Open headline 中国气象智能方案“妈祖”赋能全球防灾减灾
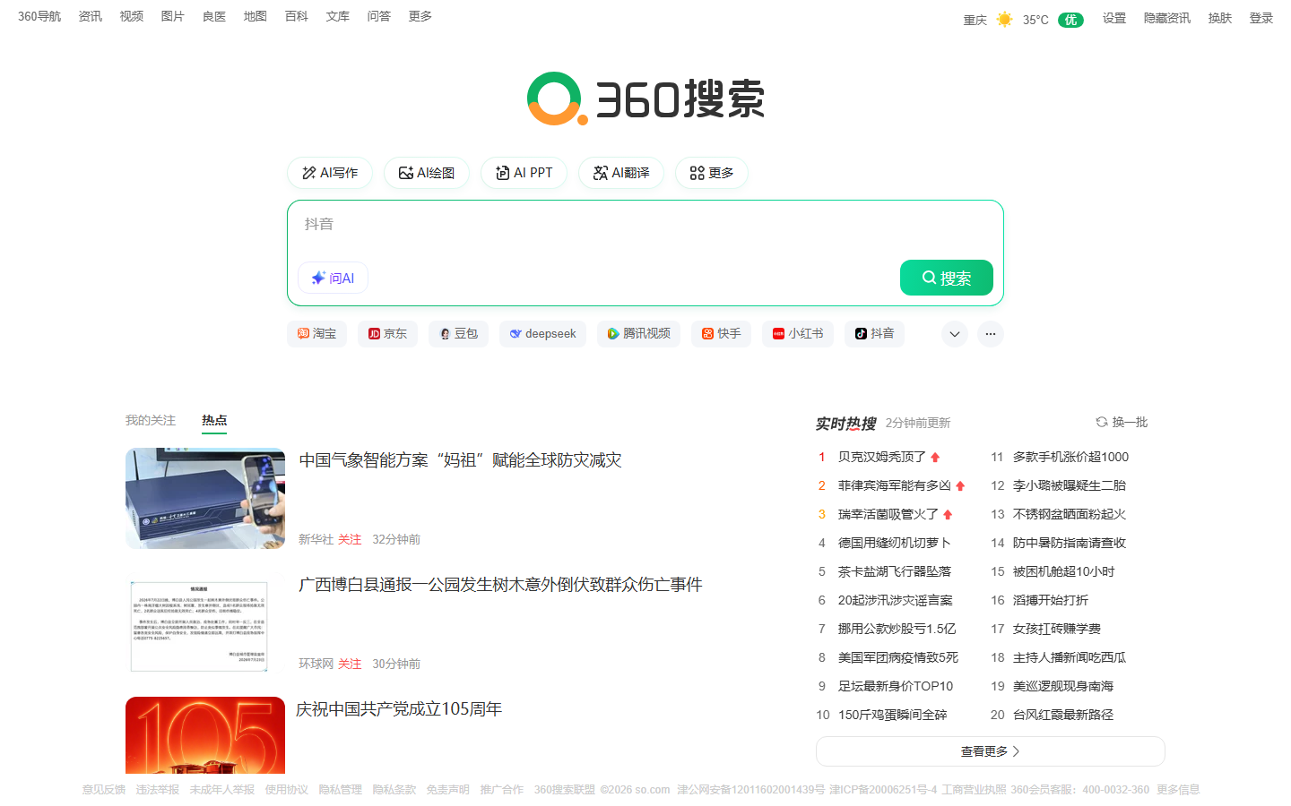This screenshot has width=1291, height=806. (x=460, y=460)
